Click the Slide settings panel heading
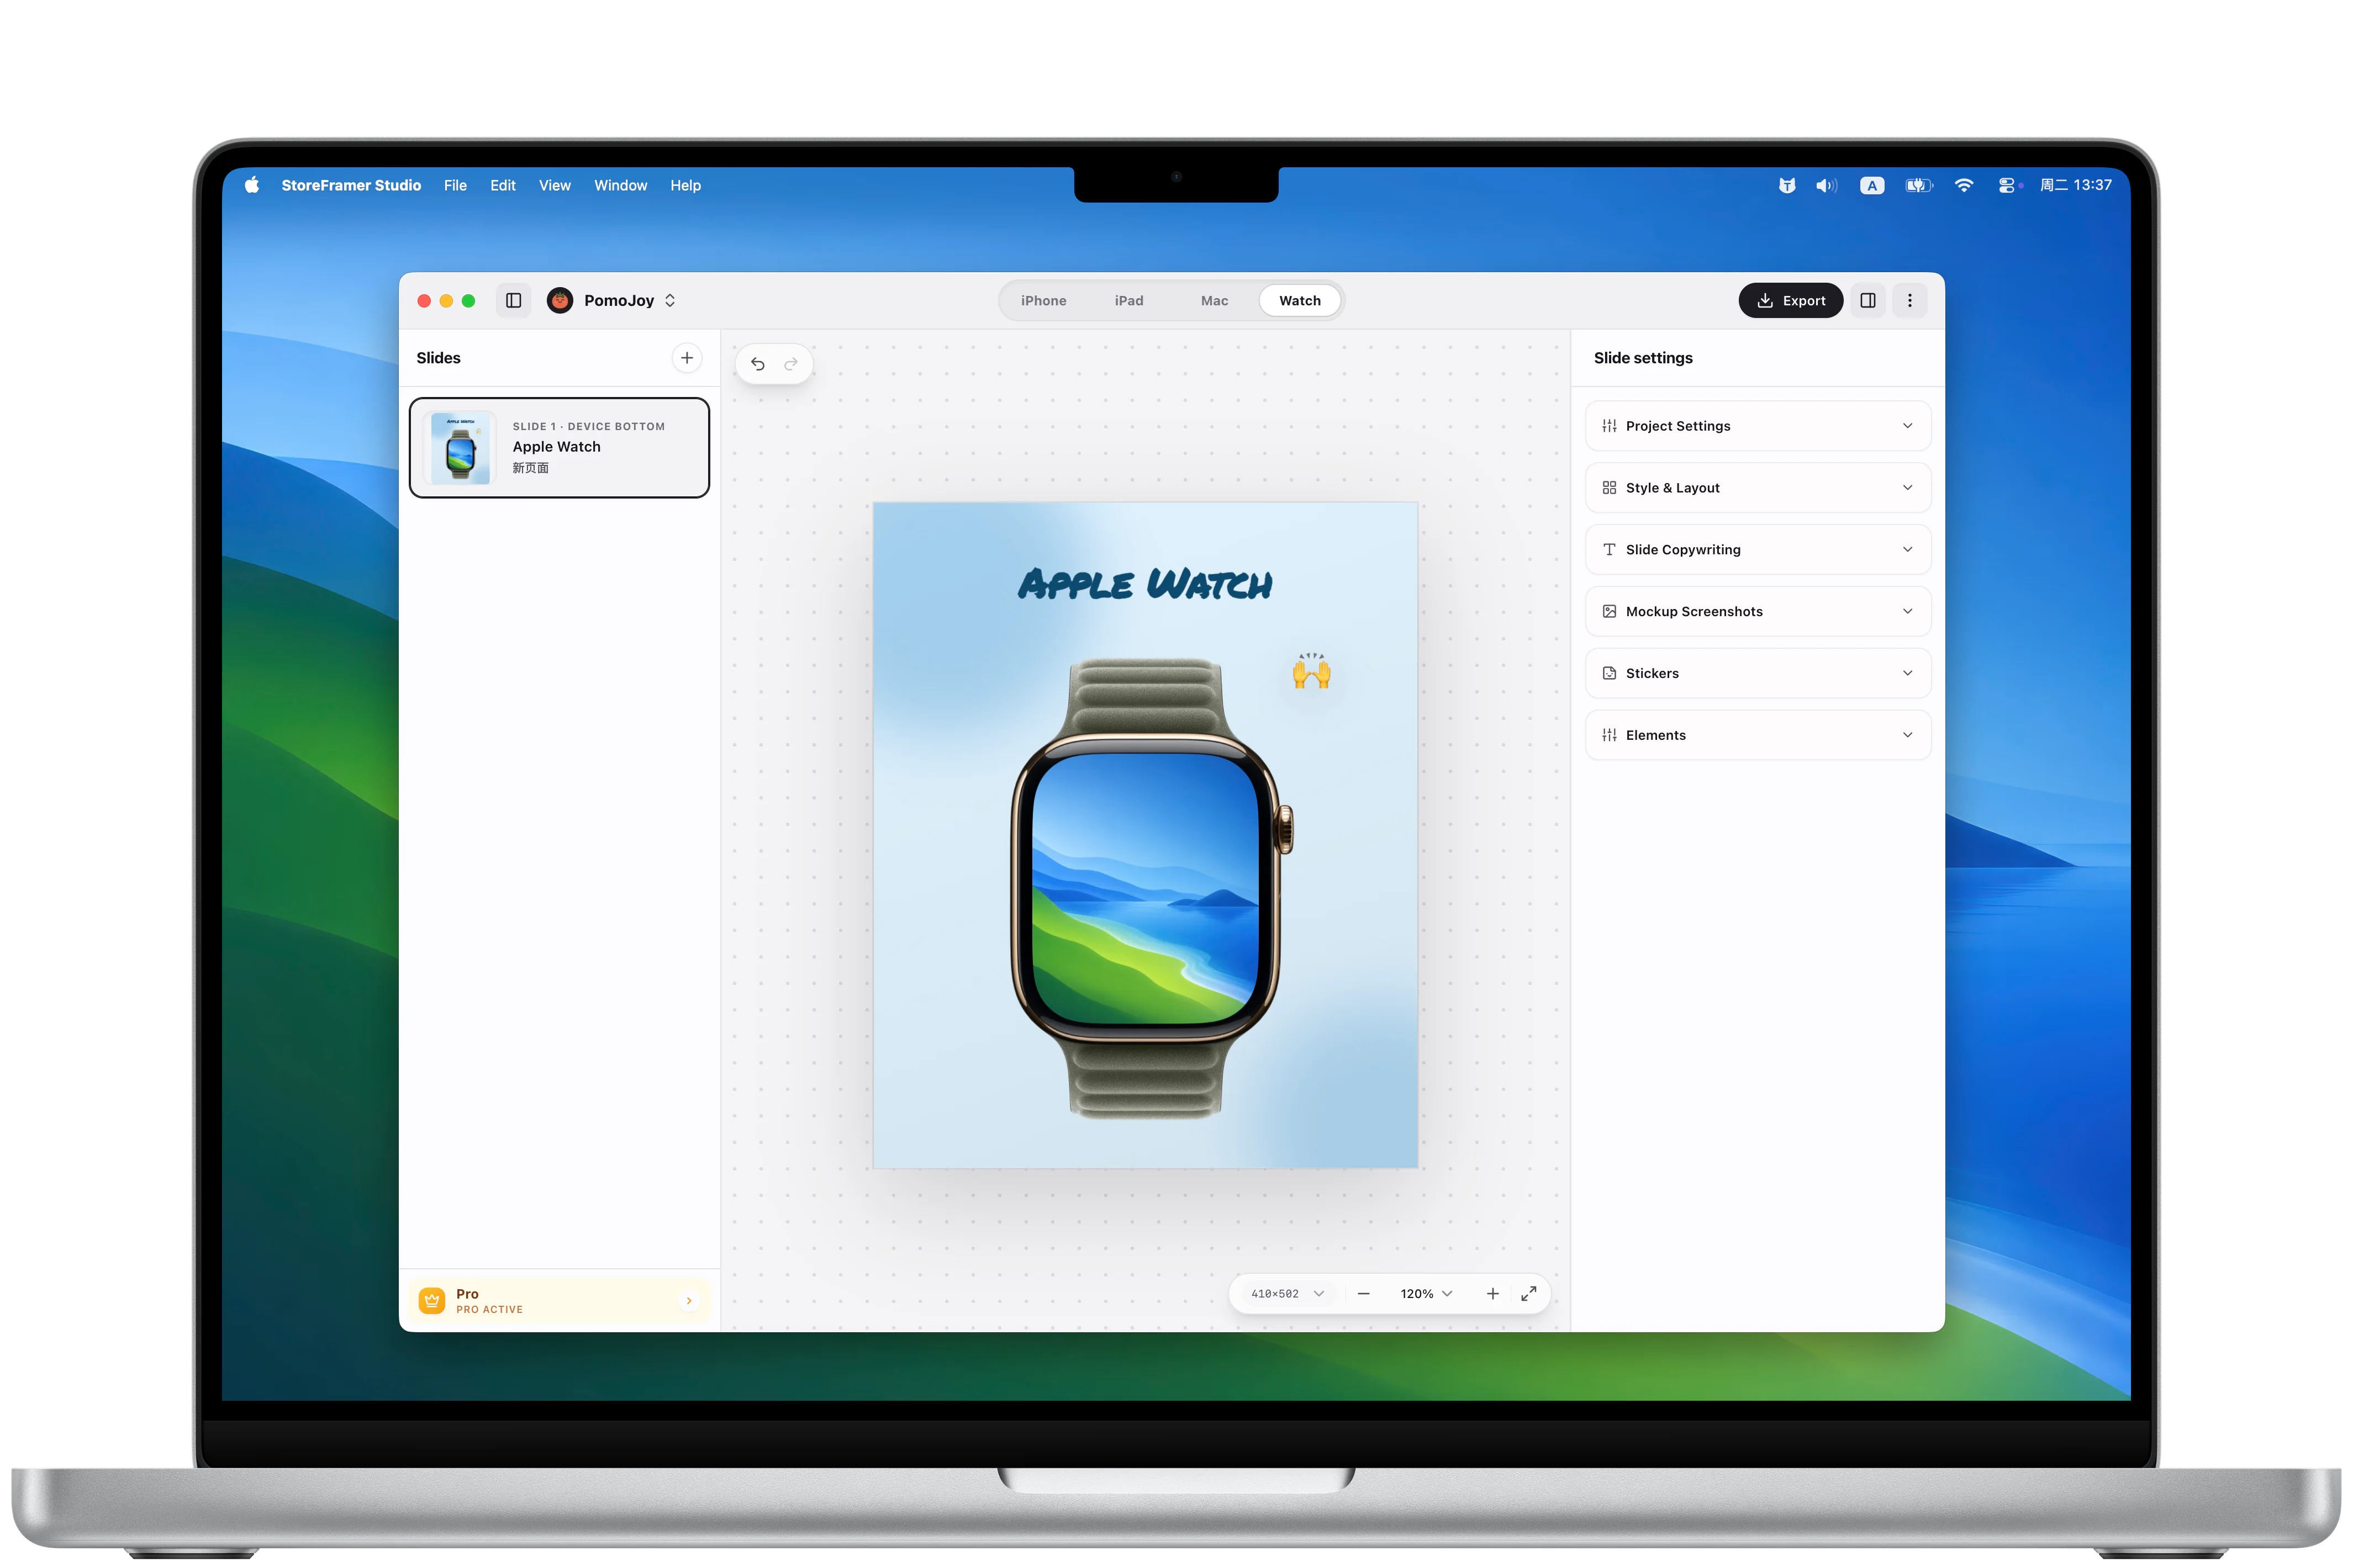 [x=1643, y=358]
